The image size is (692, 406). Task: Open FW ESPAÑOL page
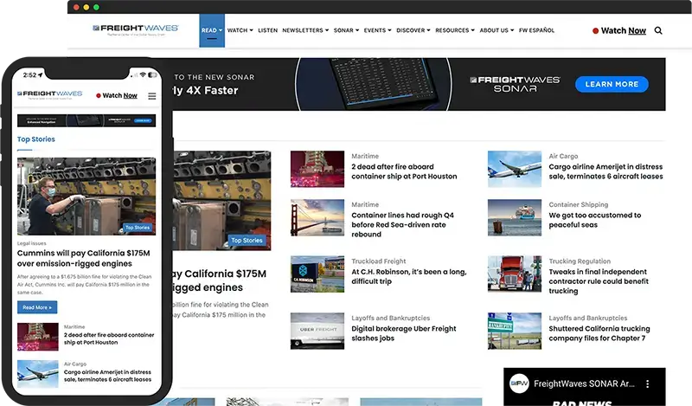click(536, 30)
